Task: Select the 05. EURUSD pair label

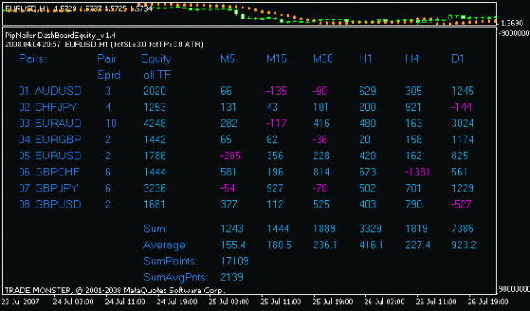Action: (x=50, y=156)
